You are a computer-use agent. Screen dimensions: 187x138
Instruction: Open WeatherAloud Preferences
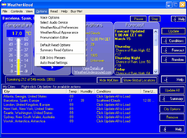59,28
